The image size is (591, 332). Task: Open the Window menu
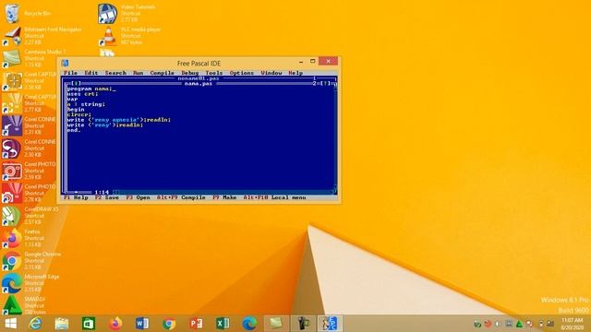pos(271,73)
